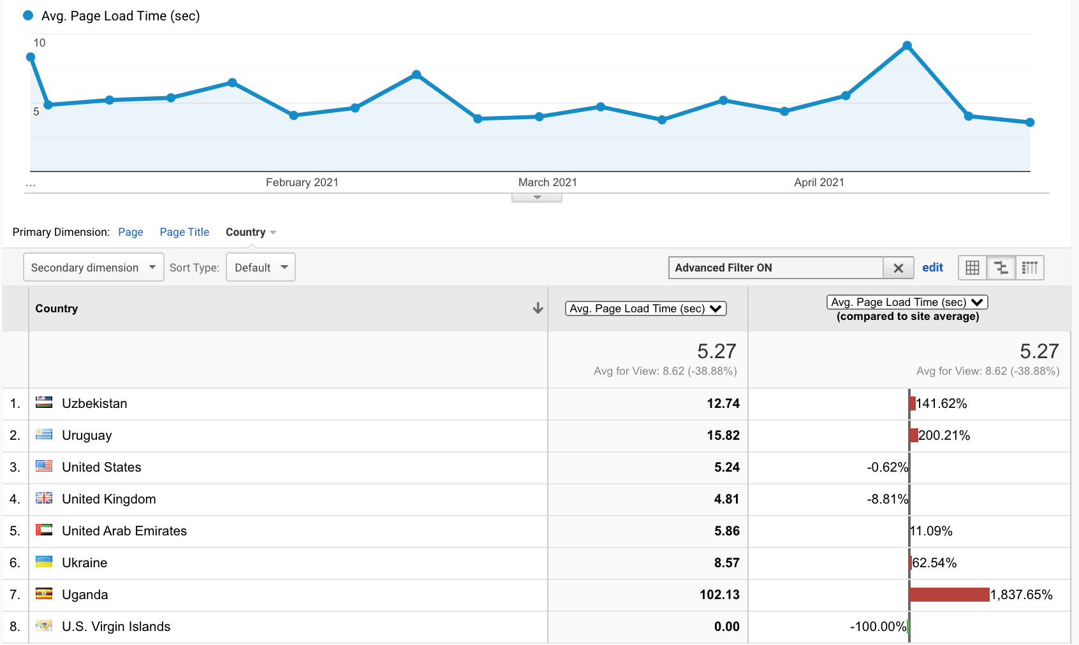The width and height of the screenshot is (1079, 645).
Task: Open the Avg. Page Load Time metric dropdown
Action: (x=645, y=308)
